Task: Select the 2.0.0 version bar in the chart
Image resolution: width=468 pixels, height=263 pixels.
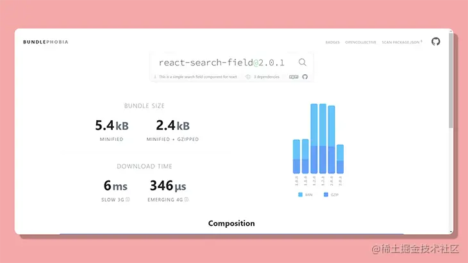Action: (x=331, y=139)
